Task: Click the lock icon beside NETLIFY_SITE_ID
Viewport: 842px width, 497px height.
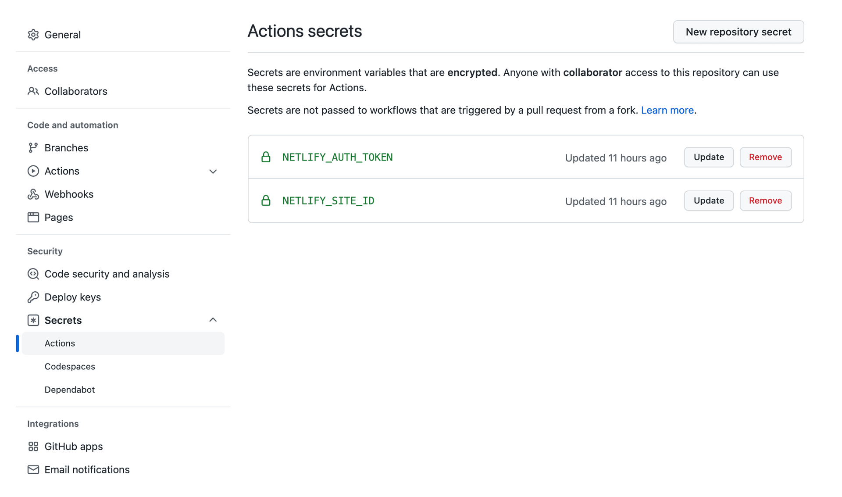Action: (x=266, y=200)
